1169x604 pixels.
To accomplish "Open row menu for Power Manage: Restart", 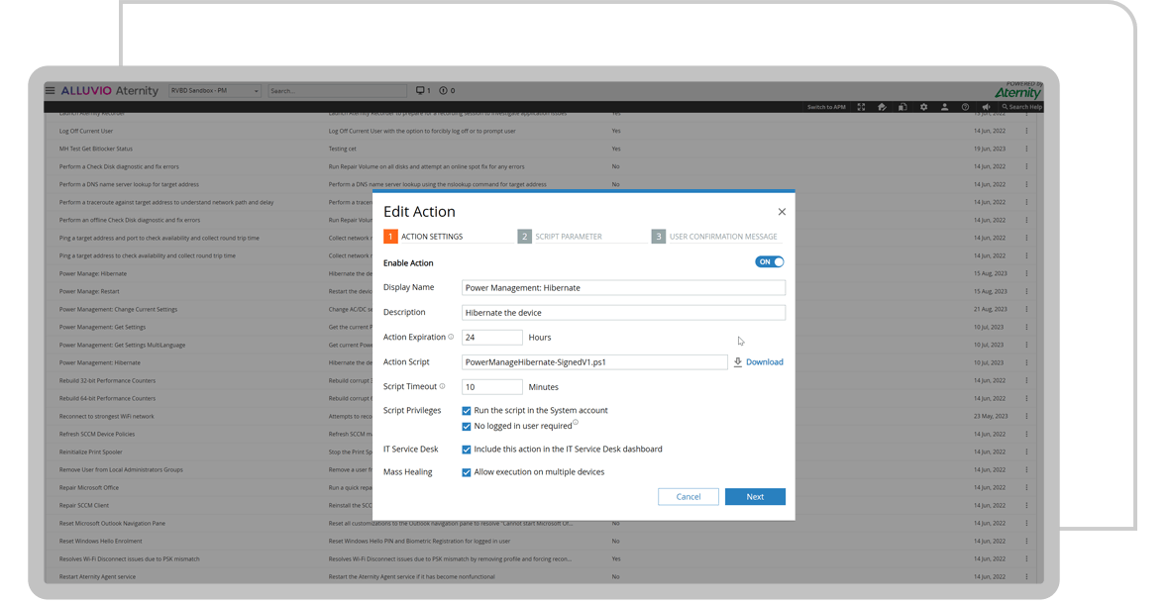I will click(1026, 292).
